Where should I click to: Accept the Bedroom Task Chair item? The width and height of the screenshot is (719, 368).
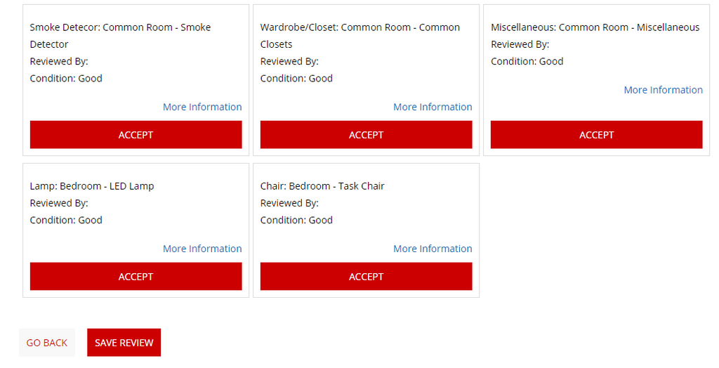[x=366, y=277]
